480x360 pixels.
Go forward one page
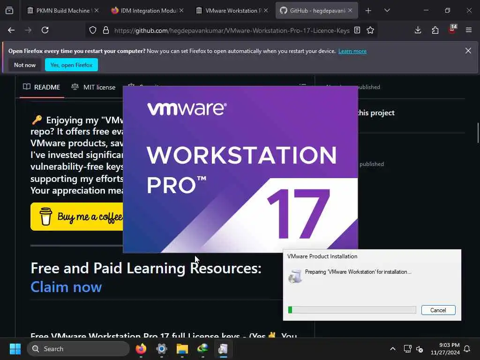tap(28, 30)
